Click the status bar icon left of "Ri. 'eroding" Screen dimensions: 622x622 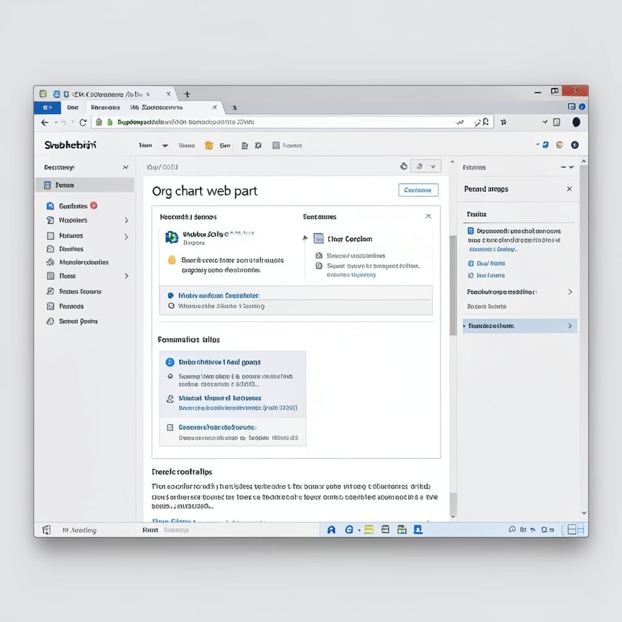click(x=46, y=530)
